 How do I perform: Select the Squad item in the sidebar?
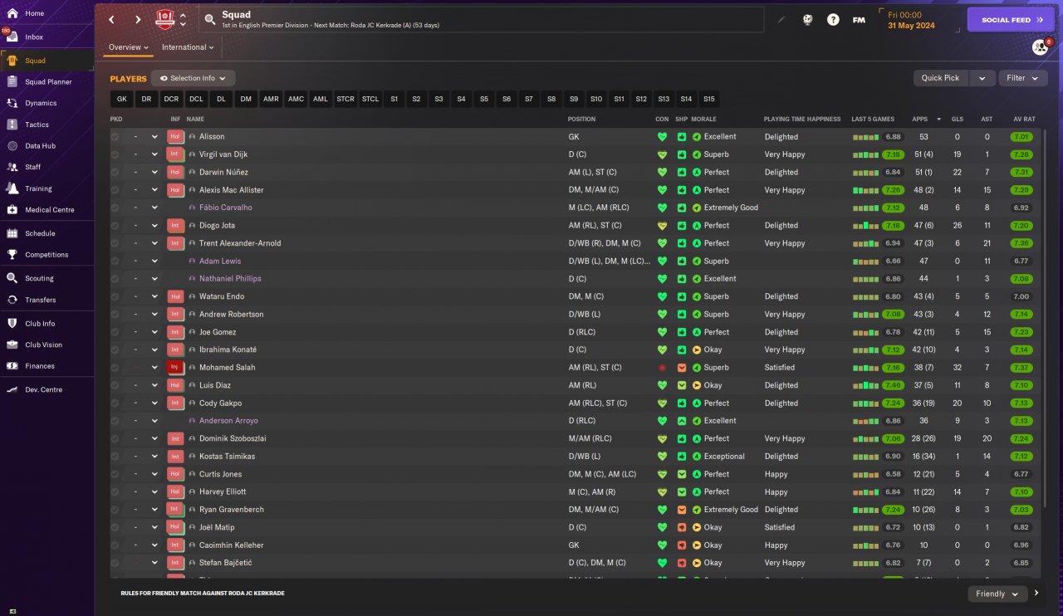[47, 61]
